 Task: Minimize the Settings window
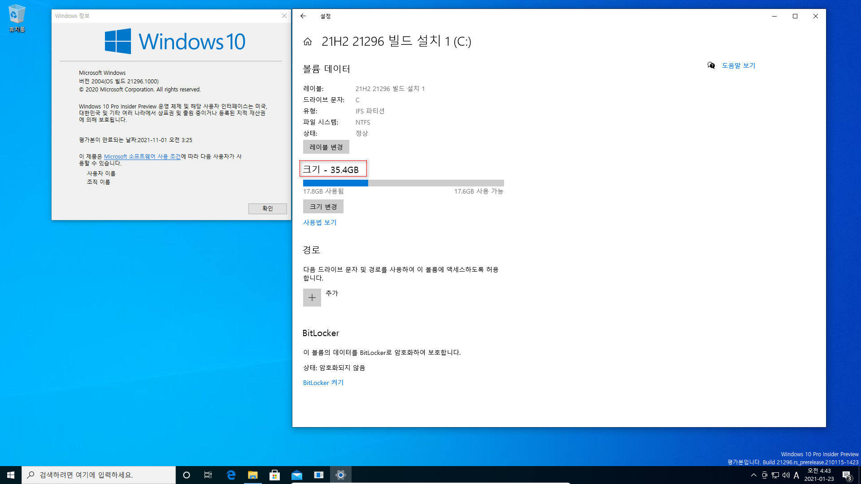click(774, 16)
